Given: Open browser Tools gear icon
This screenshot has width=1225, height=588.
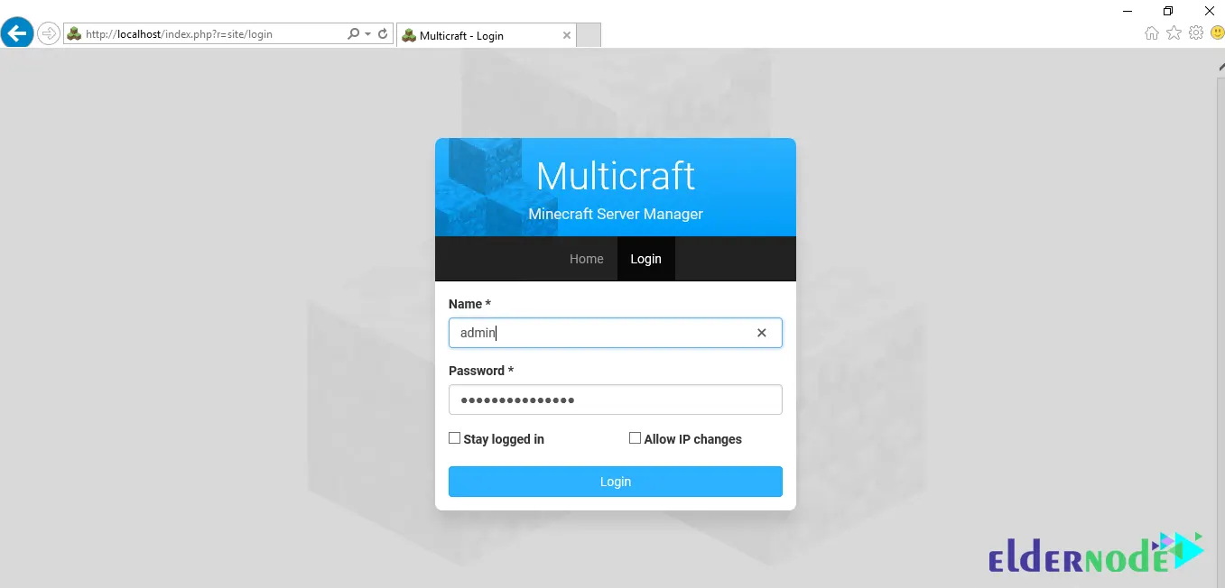Looking at the screenshot, I should pyautogui.click(x=1196, y=33).
